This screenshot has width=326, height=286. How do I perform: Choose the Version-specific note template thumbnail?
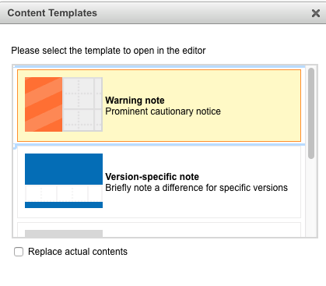click(64, 181)
